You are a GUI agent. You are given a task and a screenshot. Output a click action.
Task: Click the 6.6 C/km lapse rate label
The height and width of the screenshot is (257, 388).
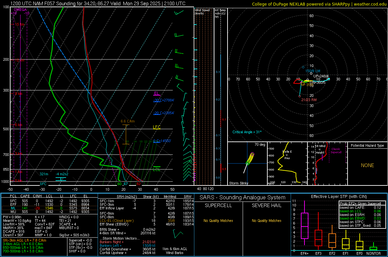(x=128, y=121)
